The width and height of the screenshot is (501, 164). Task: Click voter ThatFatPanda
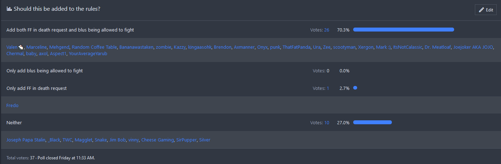point(296,47)
